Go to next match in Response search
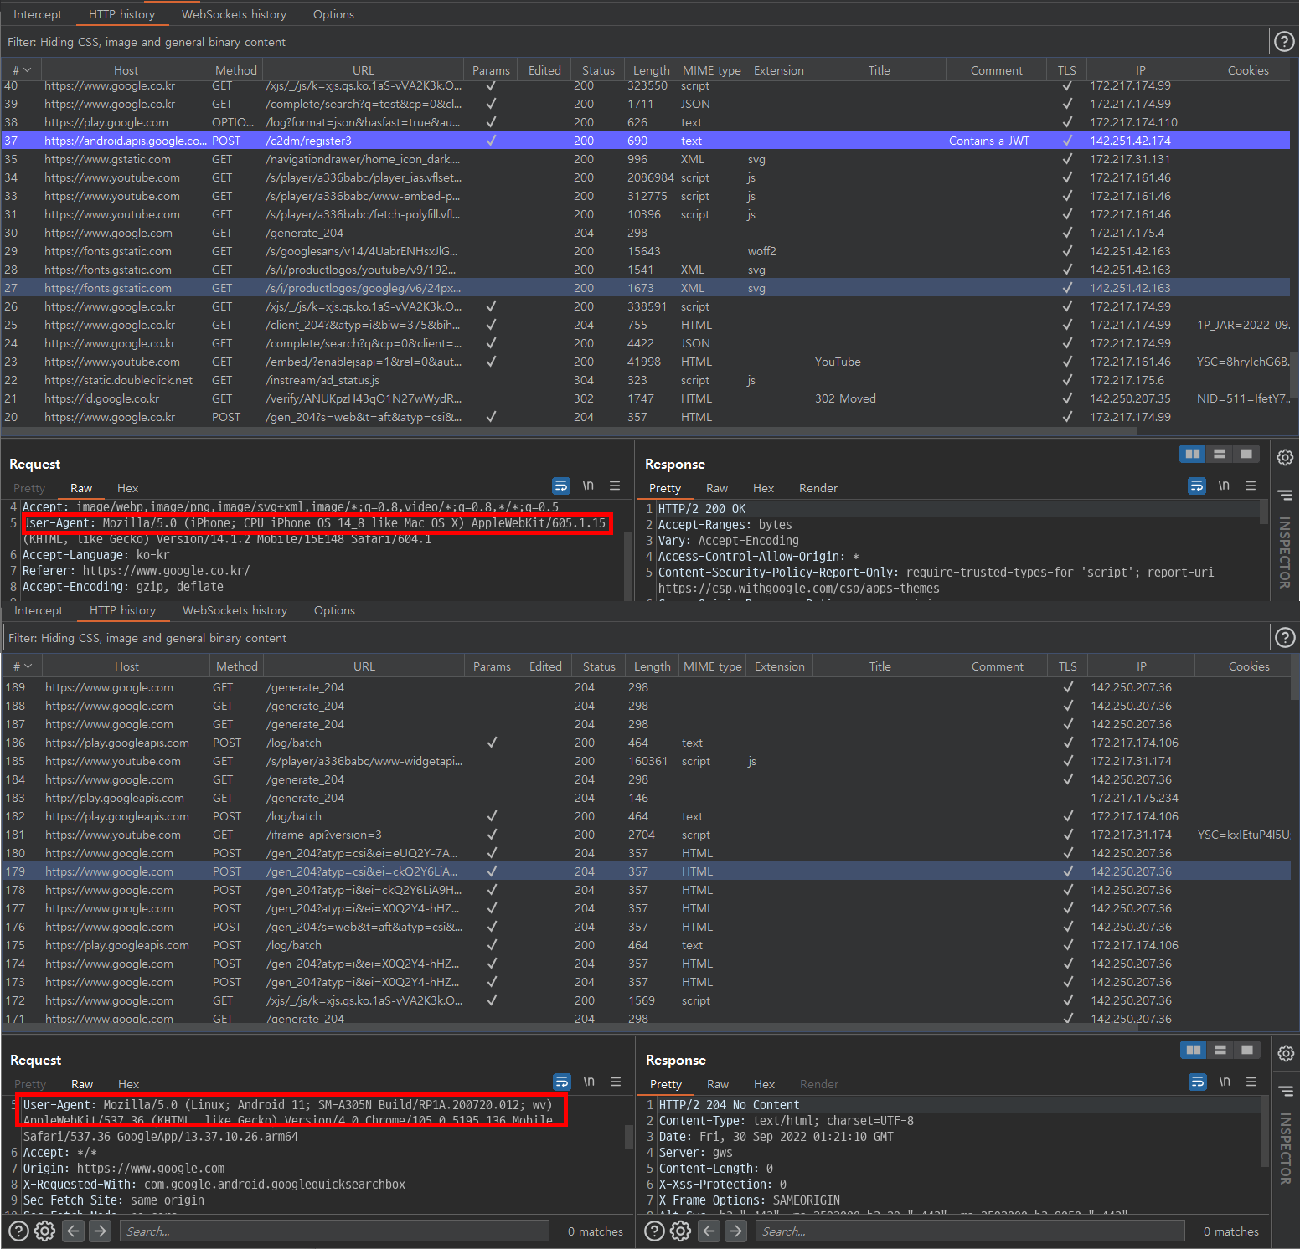The width and height of the screenshot is (1300, 1249). pyautogui.click(x=735, y=1231)
